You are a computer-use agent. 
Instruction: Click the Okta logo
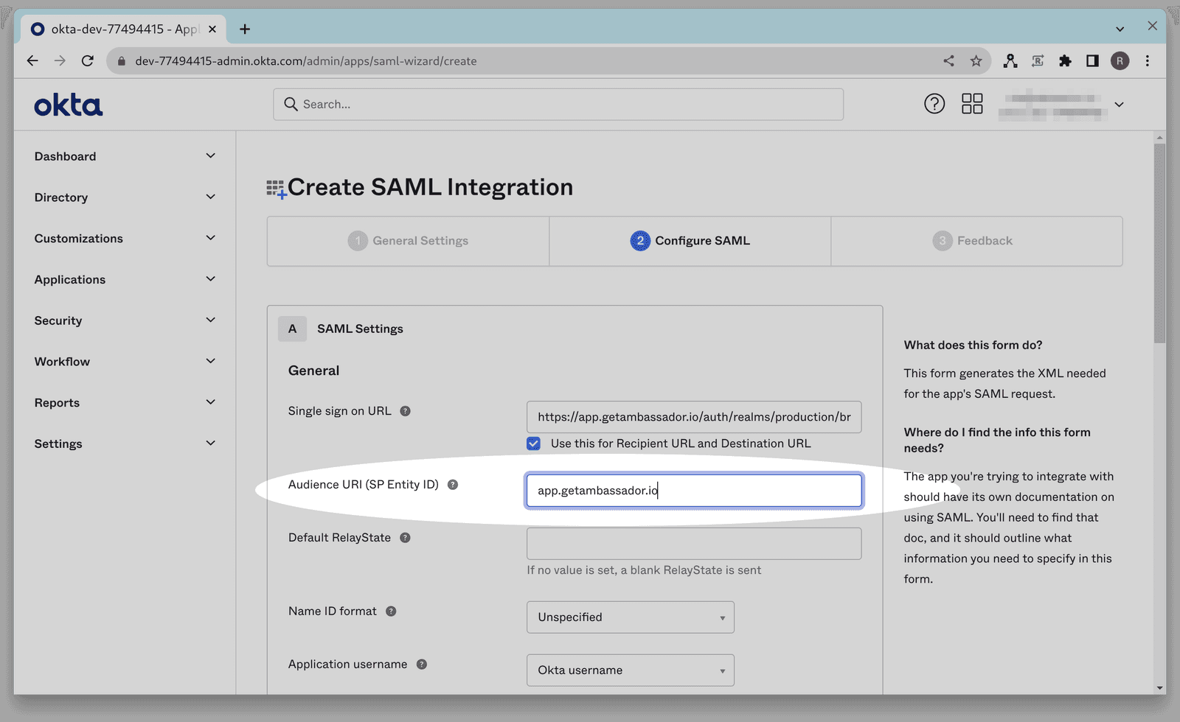pos(68,105)
